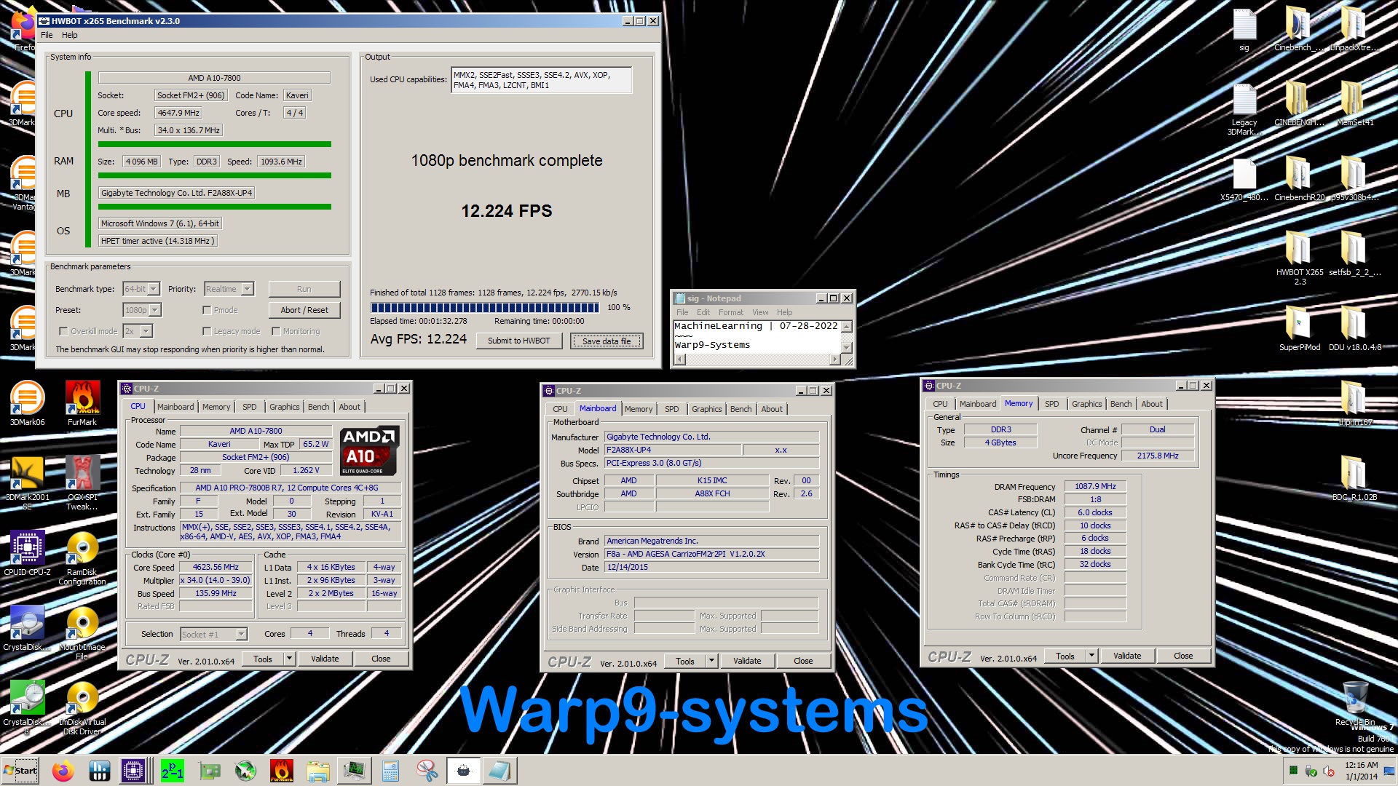Open Windows Explorer from the taskbar
1398x786 pixels.
[x=318, y=771]
